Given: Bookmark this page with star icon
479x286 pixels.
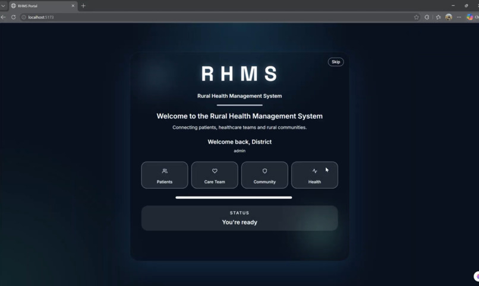Looking at the screenshot, I should coord(417,17).
